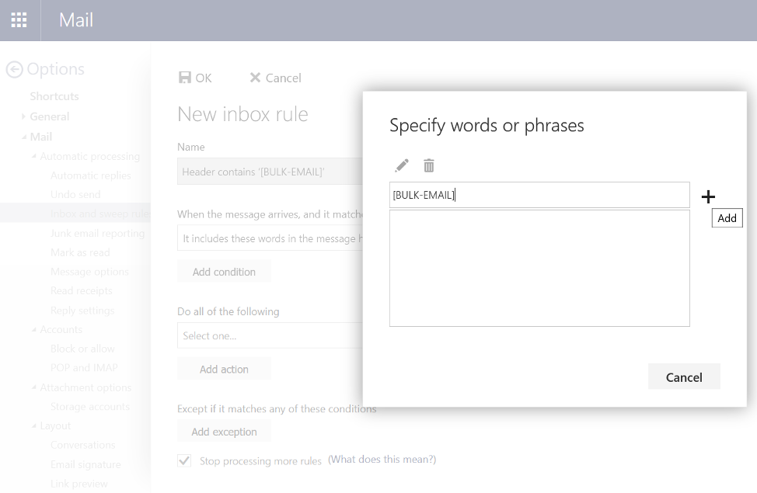Screen dimensions: 757x493
Task: Toggle Stop processing more rules checkbox
Action: [185, 460]
